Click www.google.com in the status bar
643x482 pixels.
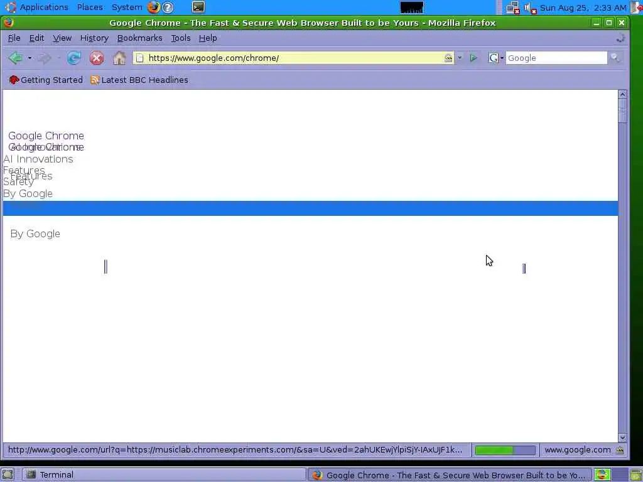[x=578, y=450]
